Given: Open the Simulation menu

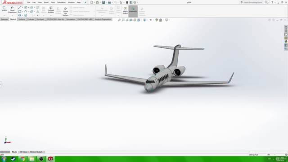Looking at the screenshot, I should pyautogui.click(x=61, y=2).
